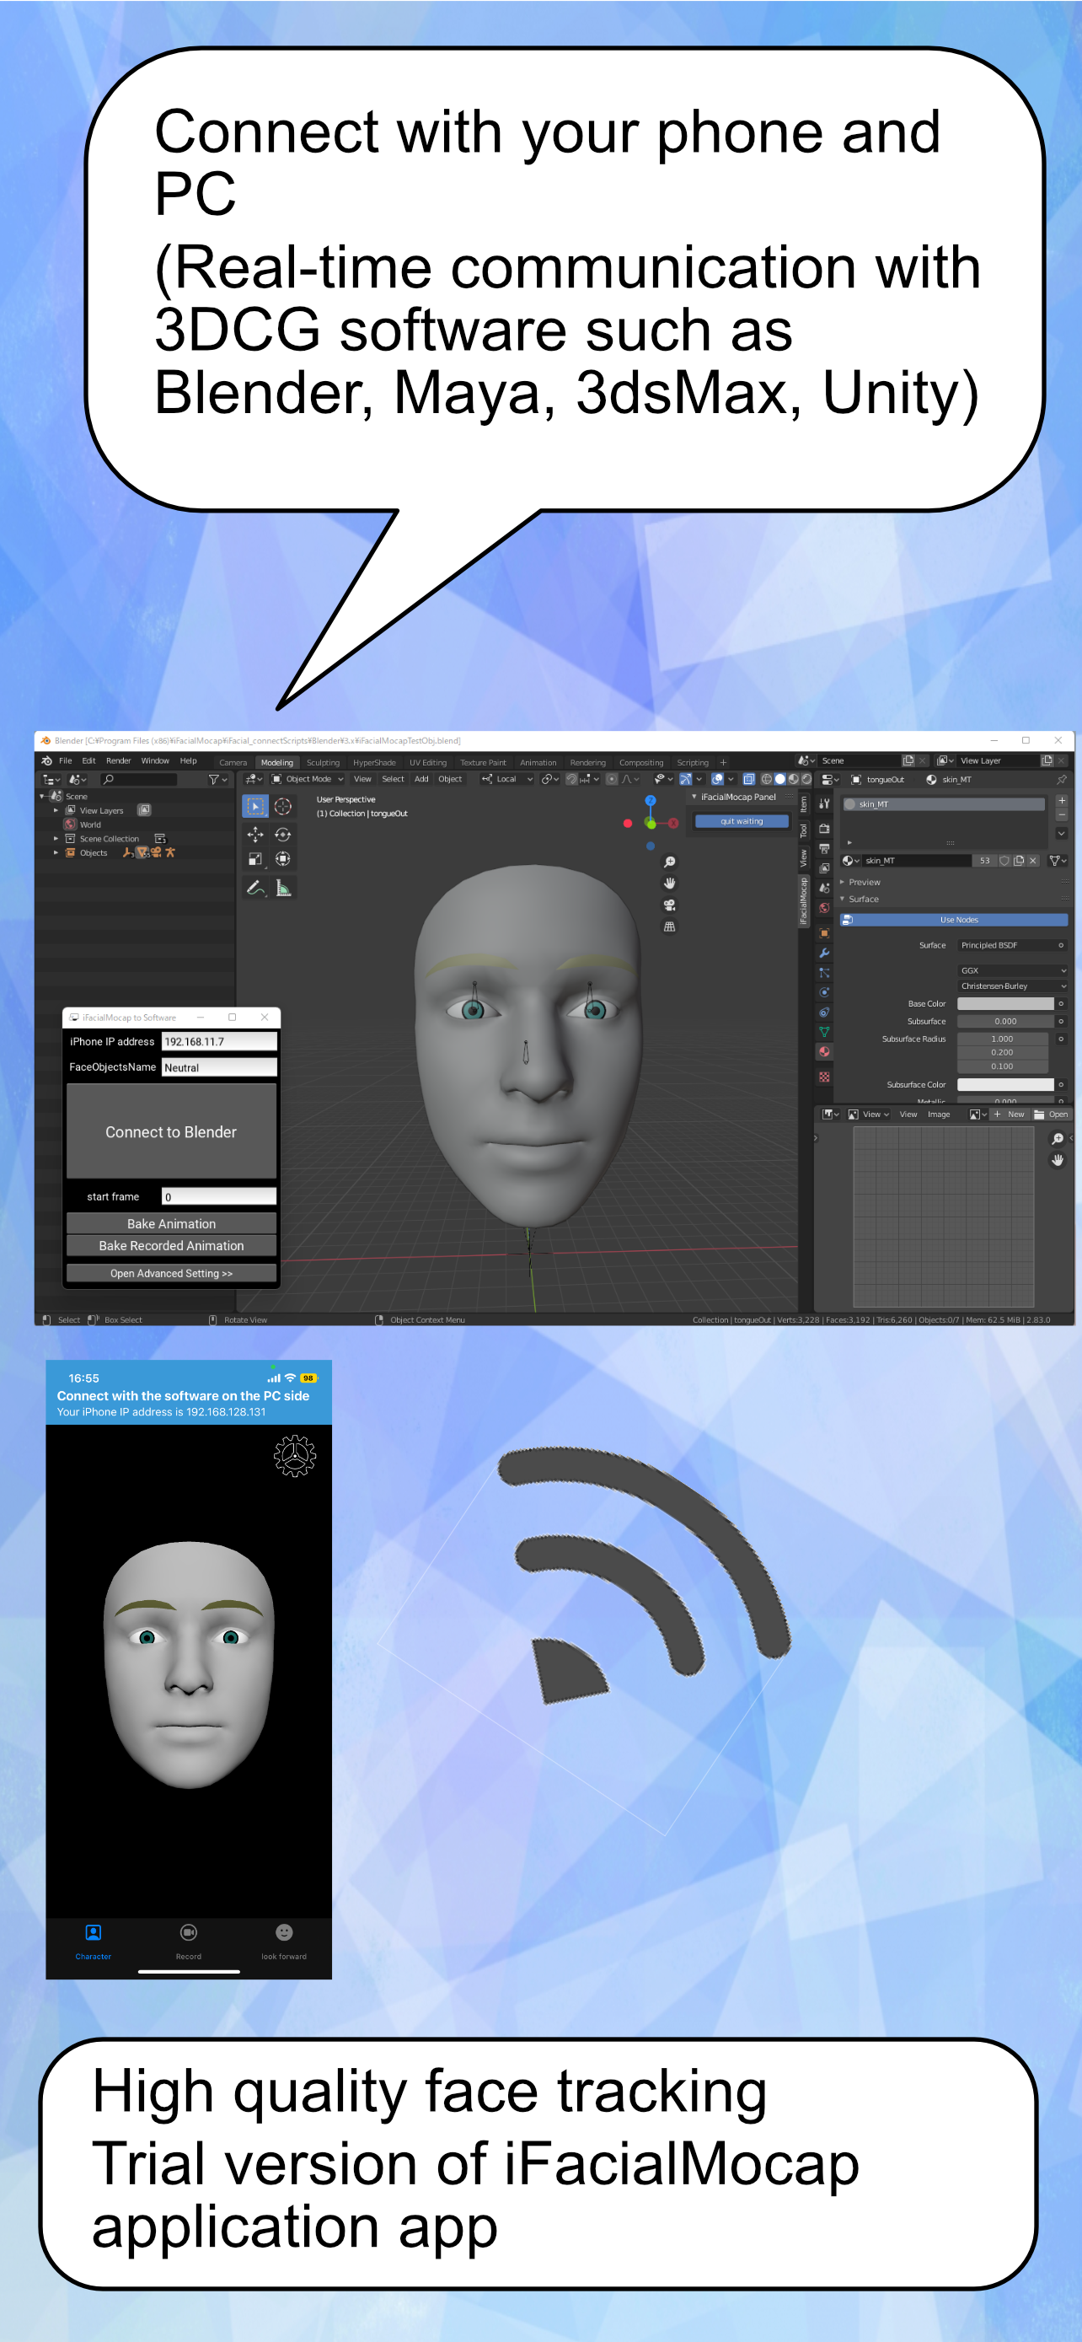Tap the settings gear on phone screen
1082x2342 pixels.
[x=294, y=1456]
